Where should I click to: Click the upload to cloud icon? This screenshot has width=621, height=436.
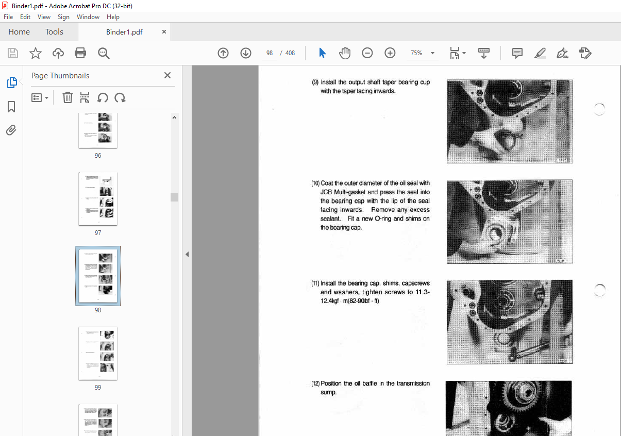58,53
